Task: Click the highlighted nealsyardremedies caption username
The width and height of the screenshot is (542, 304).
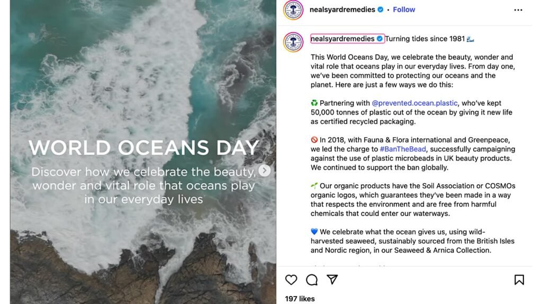Action: point(342,39)
